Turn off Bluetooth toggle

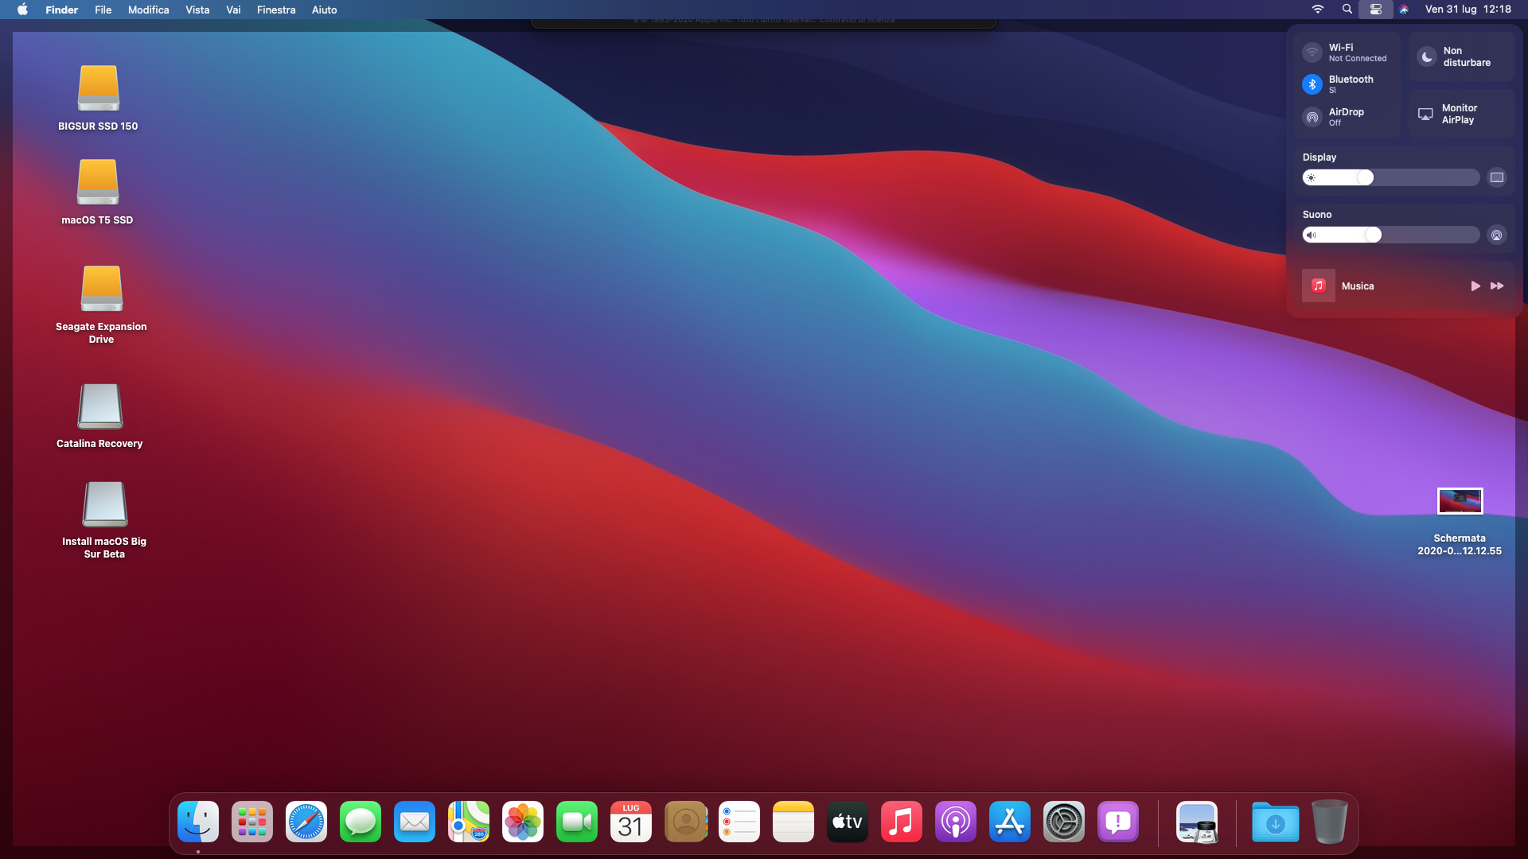click(x=1312, y=84)
